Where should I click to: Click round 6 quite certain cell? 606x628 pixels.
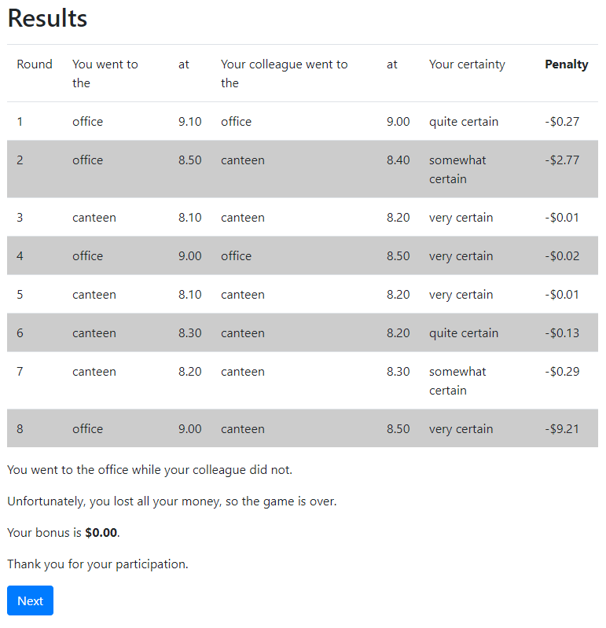[x=463, y=333]
